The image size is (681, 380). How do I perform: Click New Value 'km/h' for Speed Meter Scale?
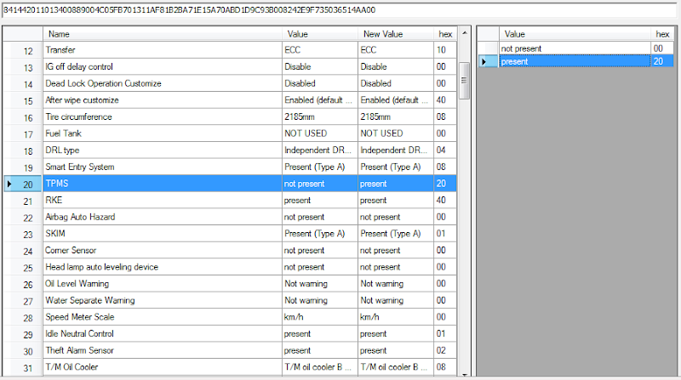pos(396,317)
